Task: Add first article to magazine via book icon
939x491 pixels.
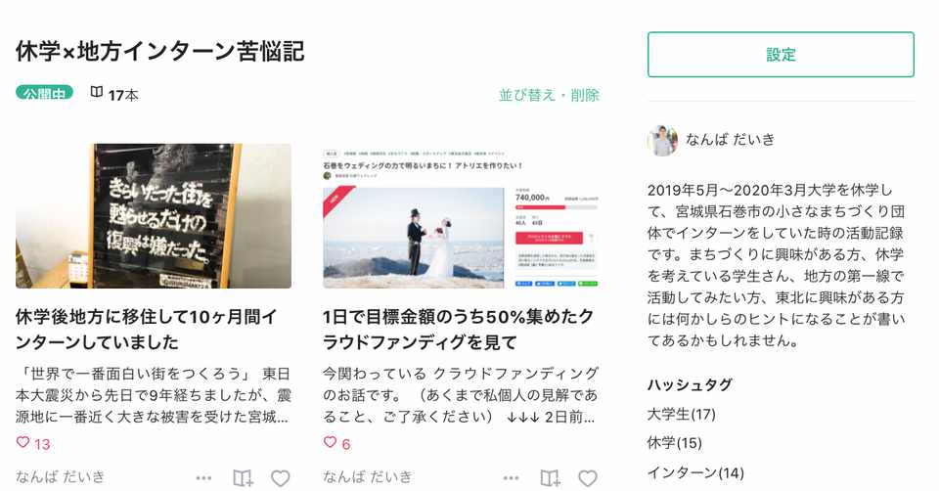Action: 243,478
